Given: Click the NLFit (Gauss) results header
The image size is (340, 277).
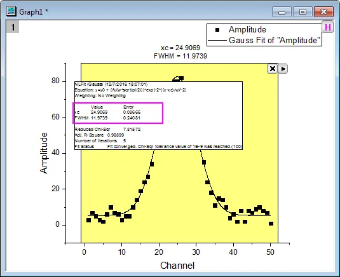Looking at the screenshot, I should (x=111, y=84).
